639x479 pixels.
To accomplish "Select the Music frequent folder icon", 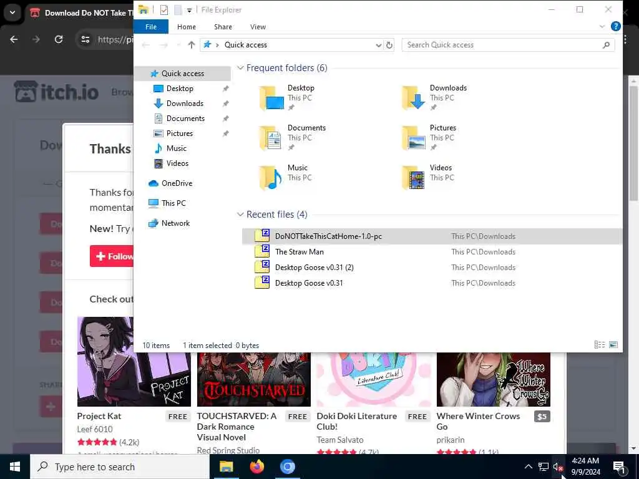I will click(271, 178).
